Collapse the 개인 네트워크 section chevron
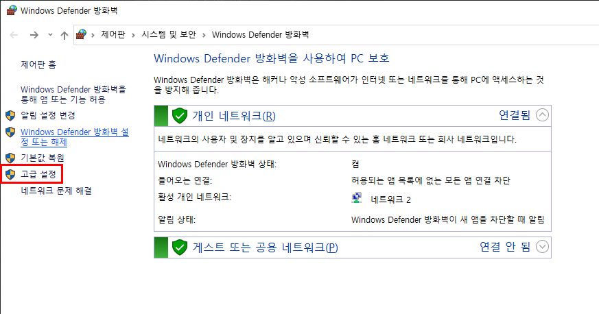The image size is (599, 314). point(542,115)
